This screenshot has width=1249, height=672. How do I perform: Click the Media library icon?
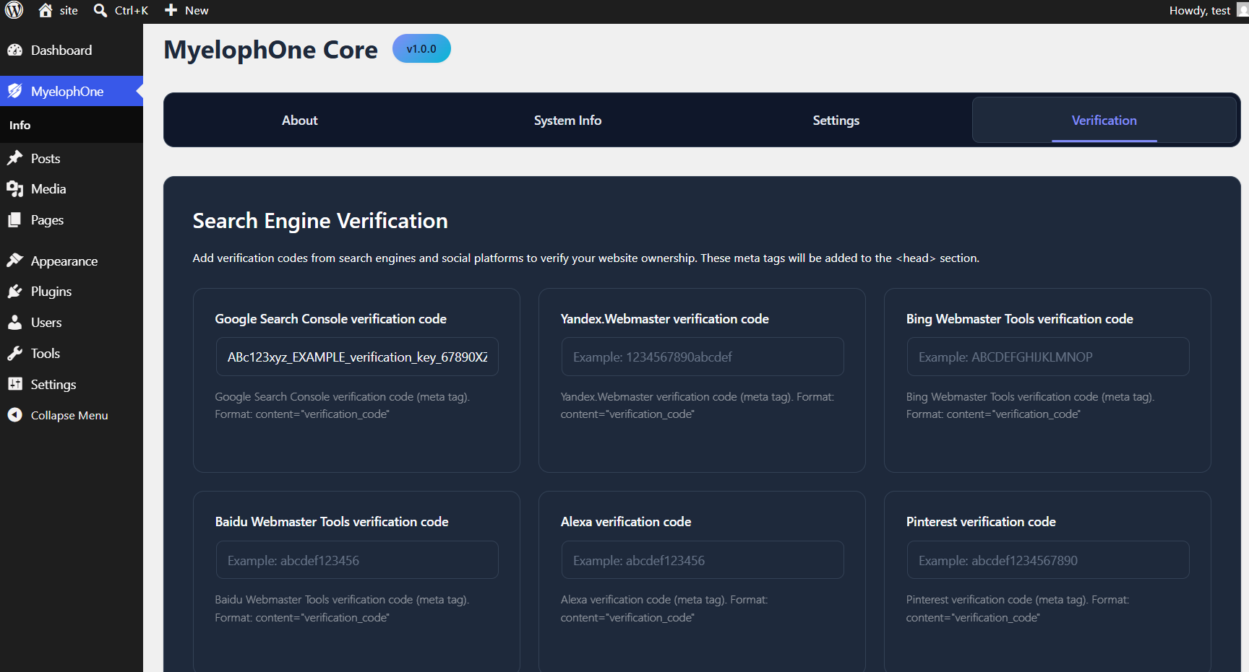point(15,189)
